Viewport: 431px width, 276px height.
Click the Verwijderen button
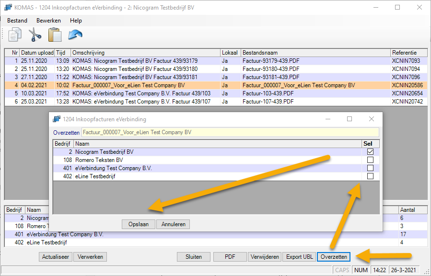click(x=265, y=257)
